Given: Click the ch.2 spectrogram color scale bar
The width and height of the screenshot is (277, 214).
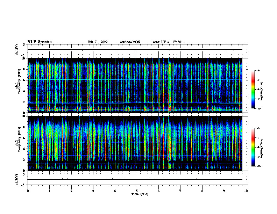Looking at the screenshot, I should pos(253,147).
